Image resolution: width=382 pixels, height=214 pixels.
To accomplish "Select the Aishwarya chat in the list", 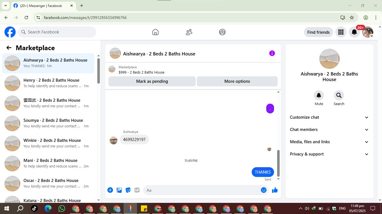I will (48, 63).
